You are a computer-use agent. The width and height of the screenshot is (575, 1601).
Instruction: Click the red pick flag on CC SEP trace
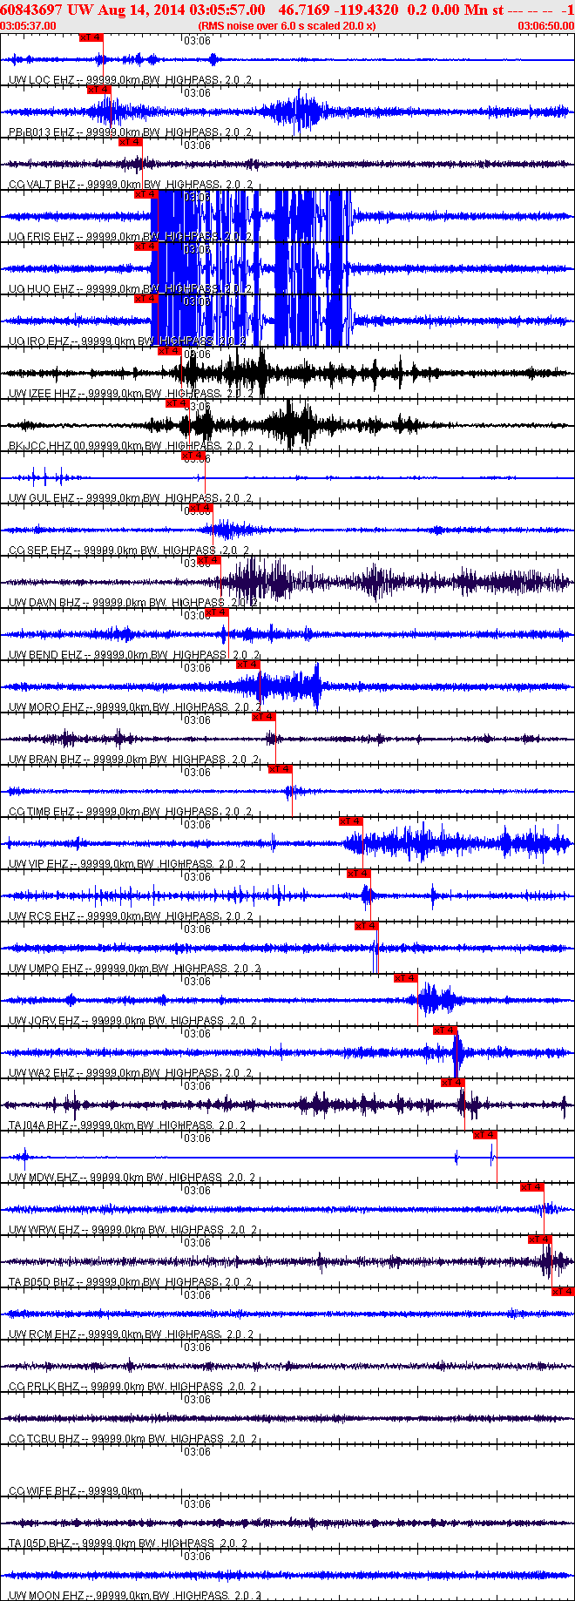coord(200,508)
